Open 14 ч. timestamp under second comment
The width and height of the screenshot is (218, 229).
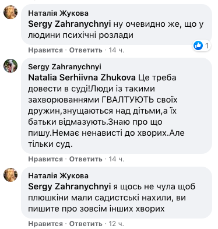(x=117, y=159)
